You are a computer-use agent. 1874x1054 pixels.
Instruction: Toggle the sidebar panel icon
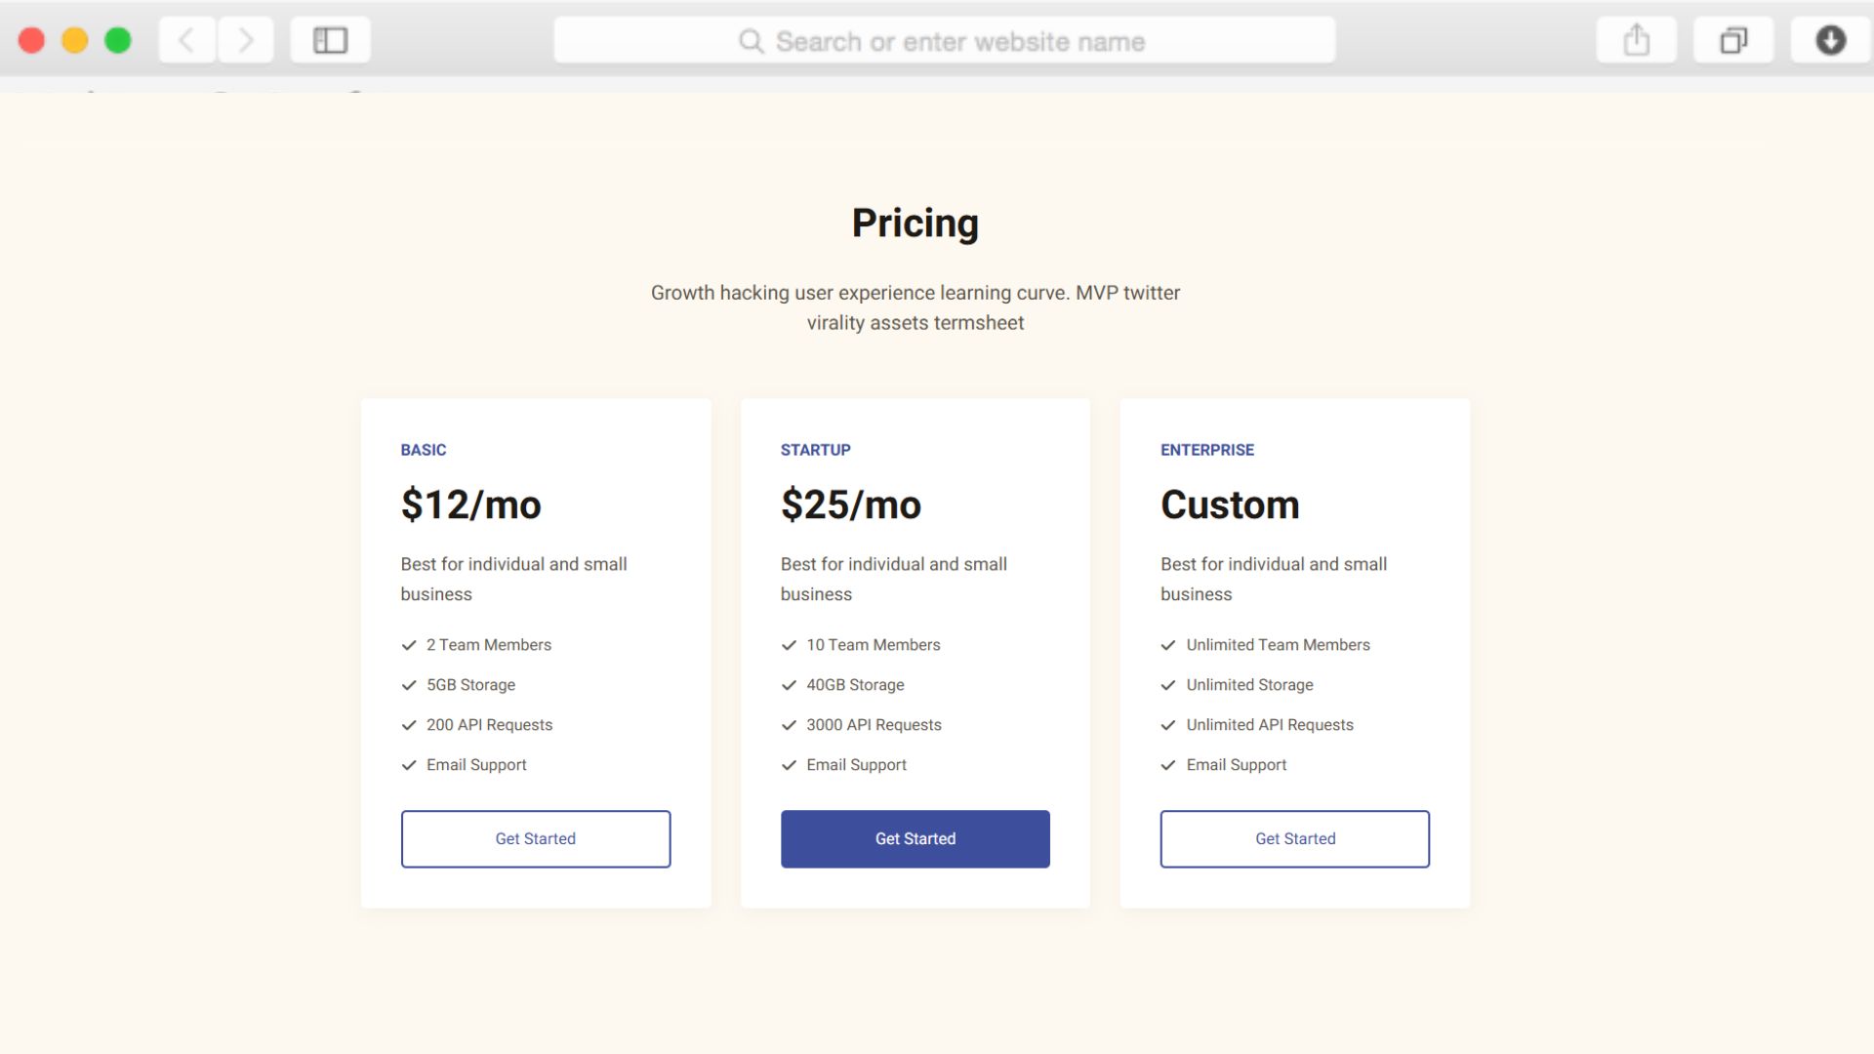coord(330,40)
